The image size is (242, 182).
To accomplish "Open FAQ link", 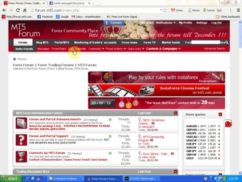I will (x=71, y=49).
